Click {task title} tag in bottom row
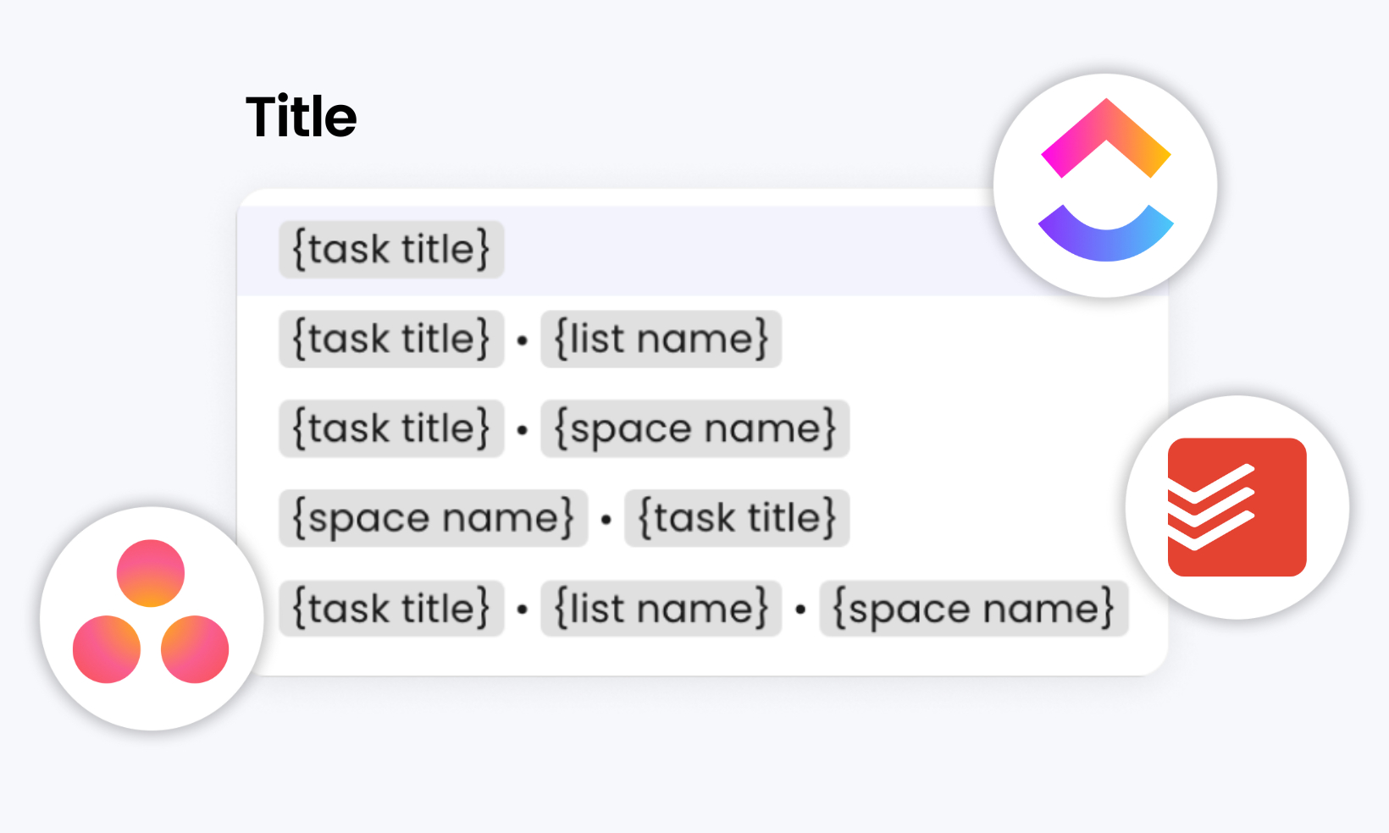Image resolution: width=1389 pixels, height=833 pixels. tap(391, 609)
